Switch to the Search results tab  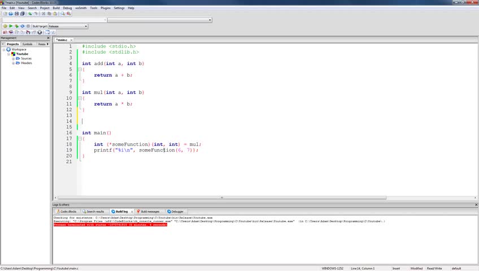click(93, 212)
